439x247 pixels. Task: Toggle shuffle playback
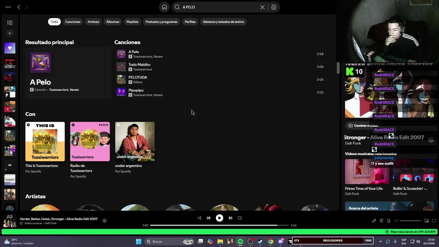(199, 218)
